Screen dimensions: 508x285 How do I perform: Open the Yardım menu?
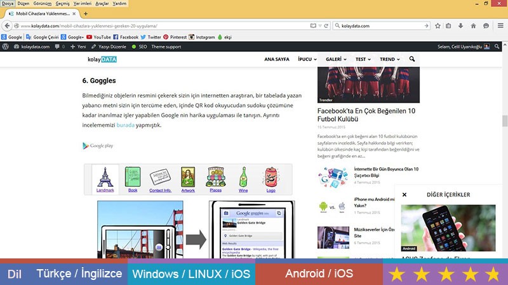point(119,4)
